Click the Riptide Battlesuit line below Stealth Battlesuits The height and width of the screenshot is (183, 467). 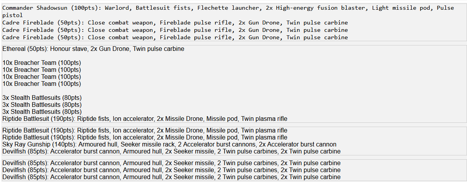click(145, 119)
